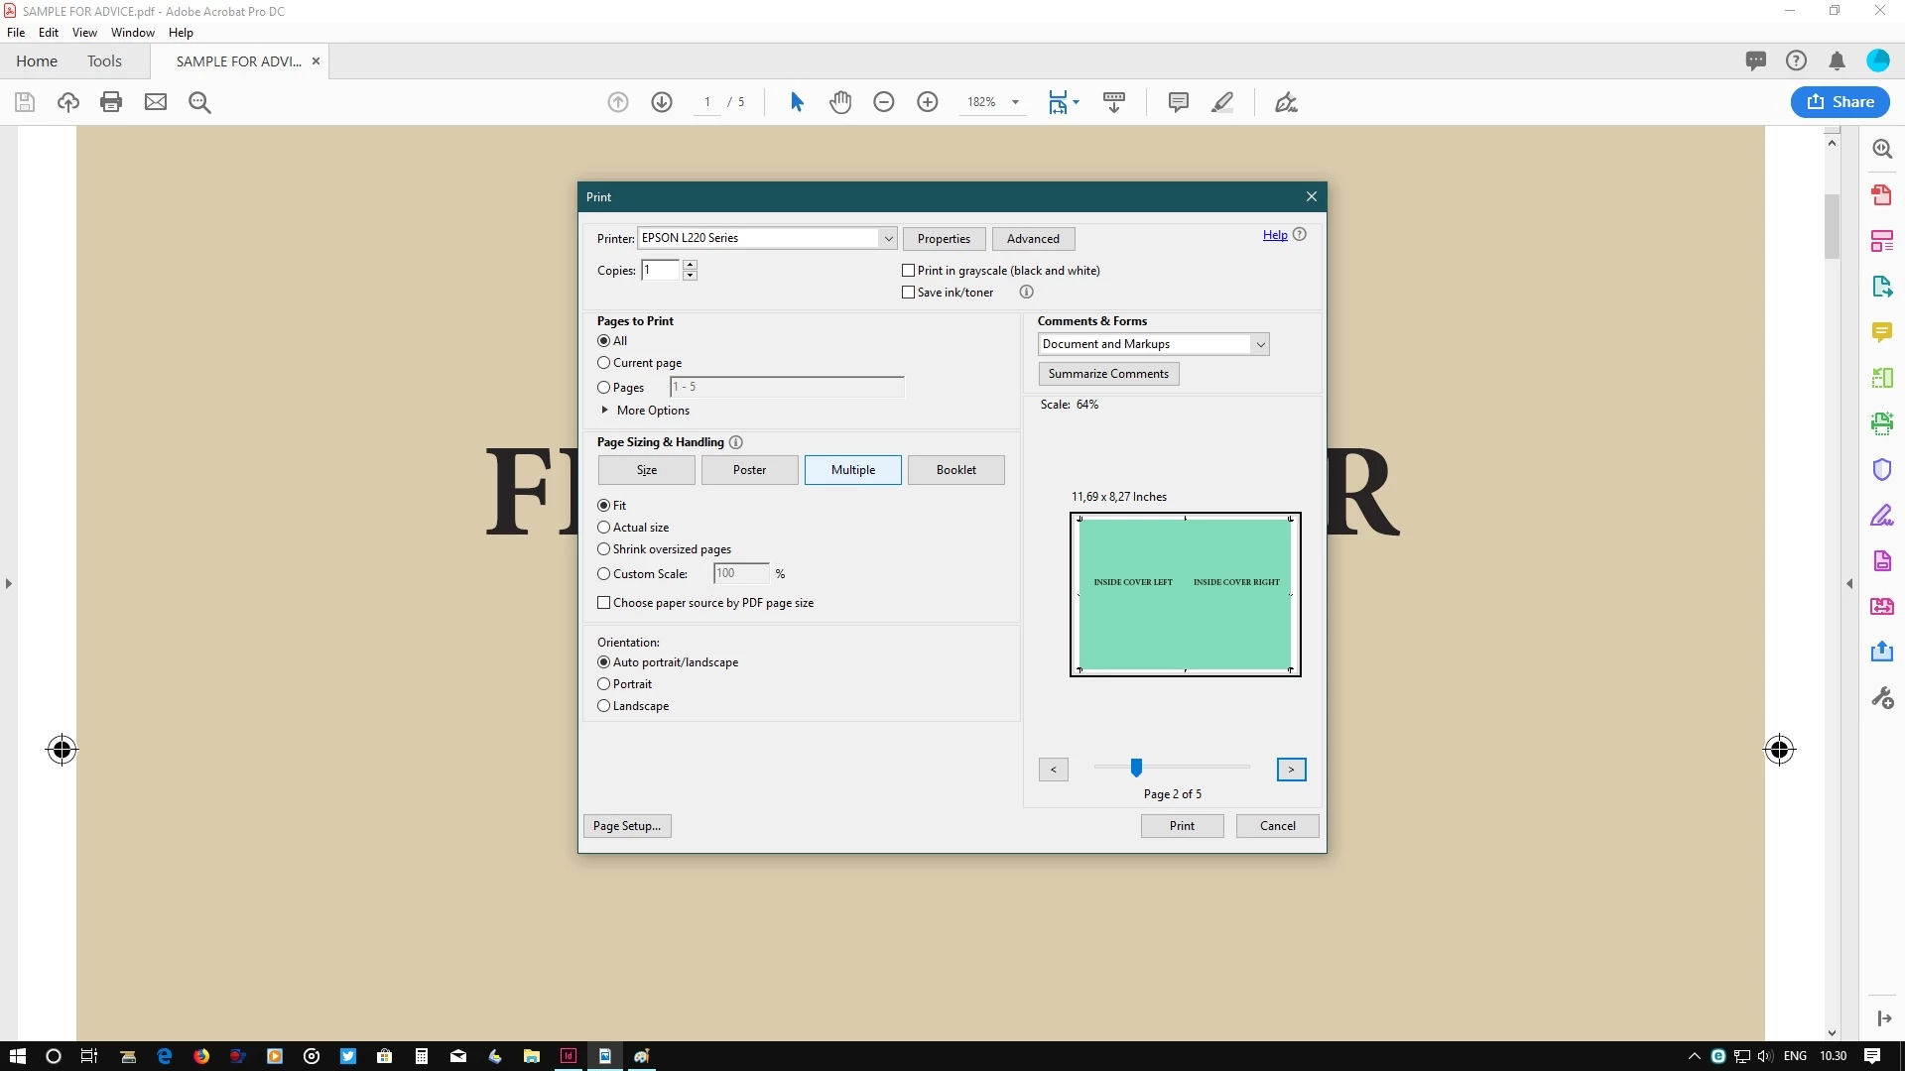Open the notifications bell icon
The image size is (1905, 1071).
1837,61
